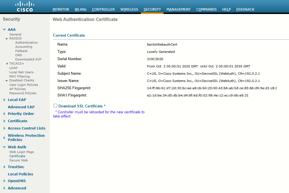Image resolution: width=289 pixels, height=193 pixels.
Task: Open Password Policies page
Action: 23,93
